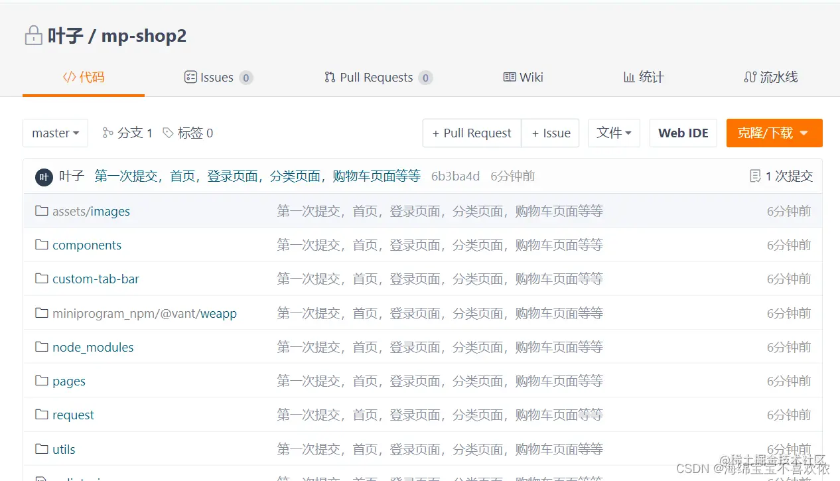The height and width of the screenshot is (481, 840).
Task: Expand the 文件 dropdown
Action: coord(614,133)
